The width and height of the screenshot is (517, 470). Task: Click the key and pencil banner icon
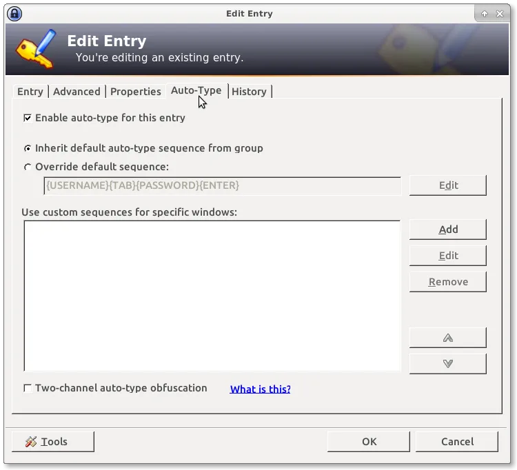(36, 49)
